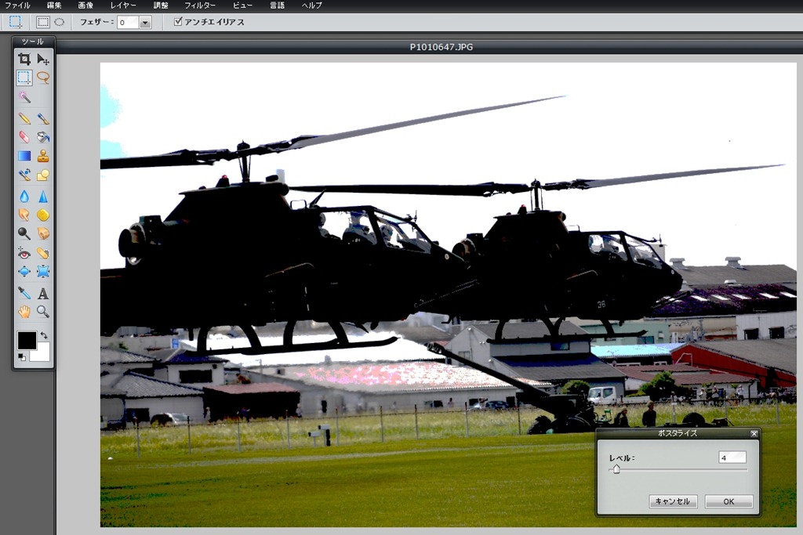
Task: Click the レベル slider handle
Action: 616,469
